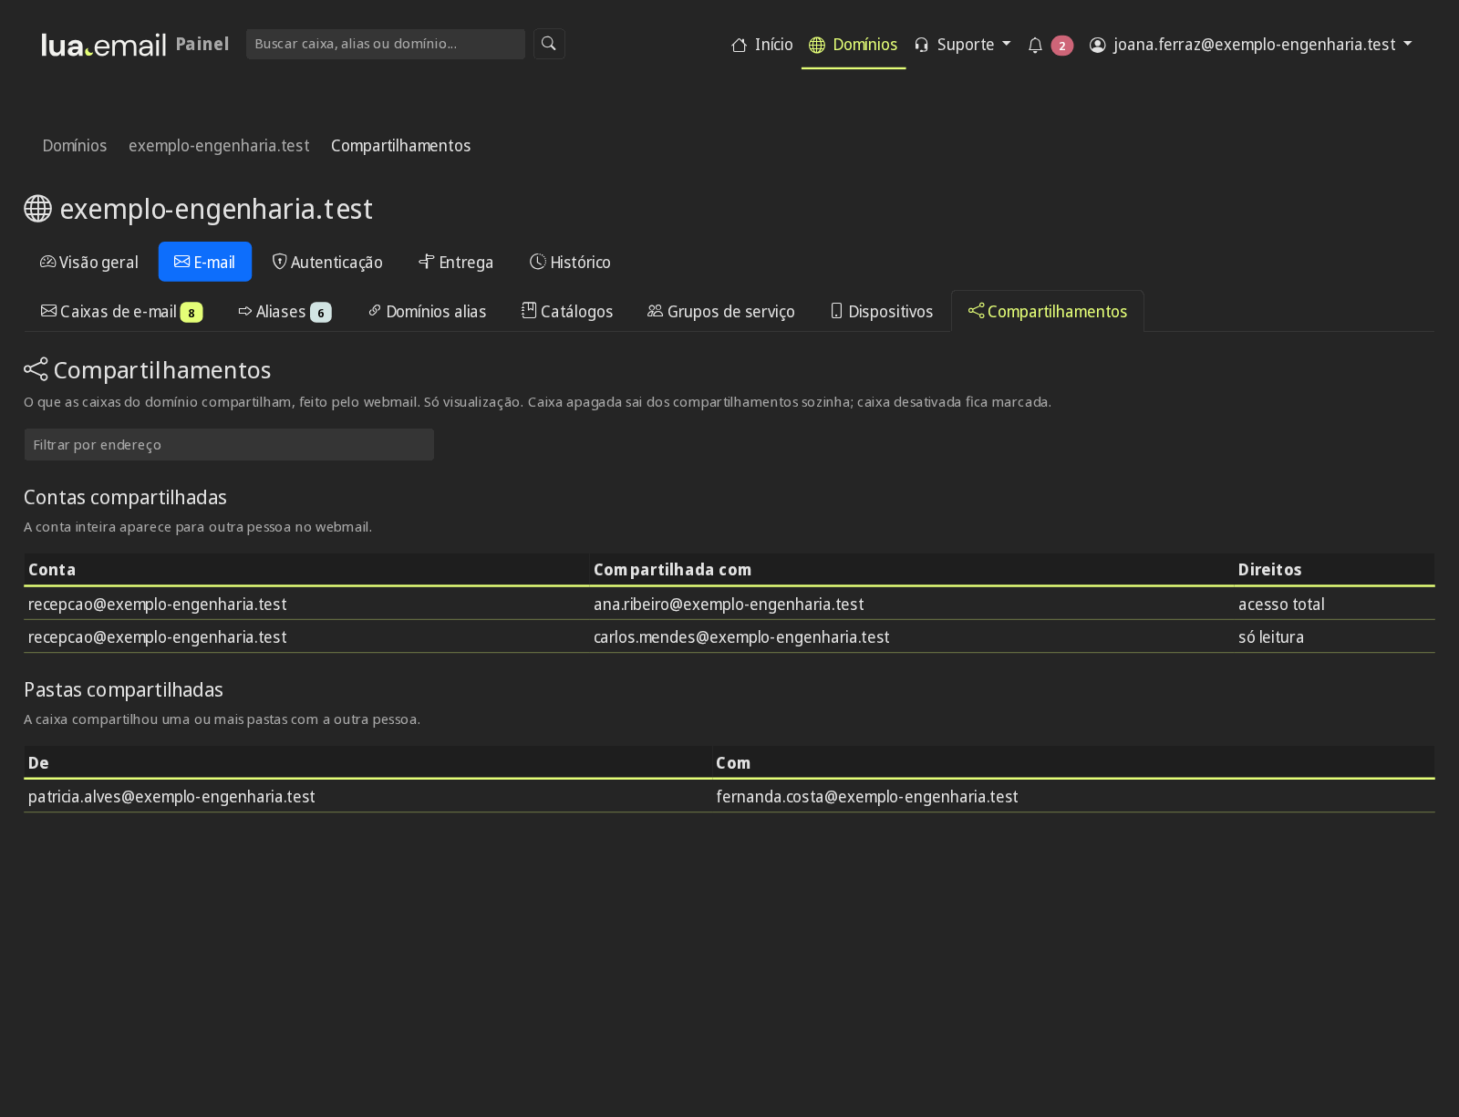Go to Início in top navigation
The image size is (1459, 1117).
(x=762, y=45)
